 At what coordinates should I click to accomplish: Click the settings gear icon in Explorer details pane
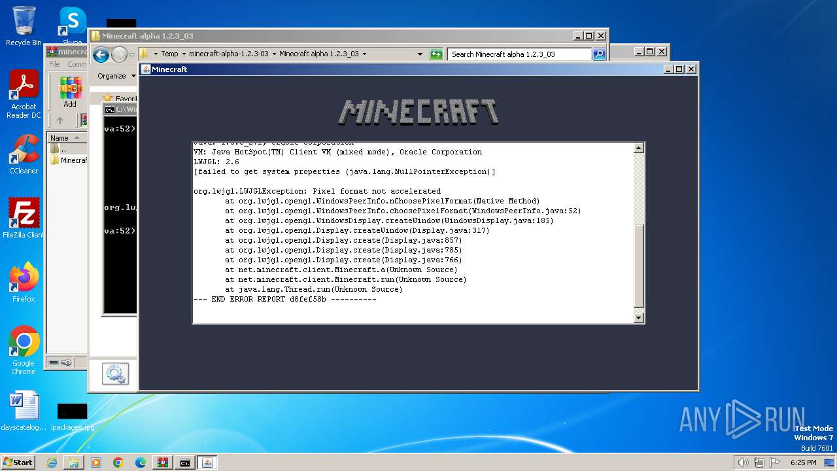click(x=115, y=374)
